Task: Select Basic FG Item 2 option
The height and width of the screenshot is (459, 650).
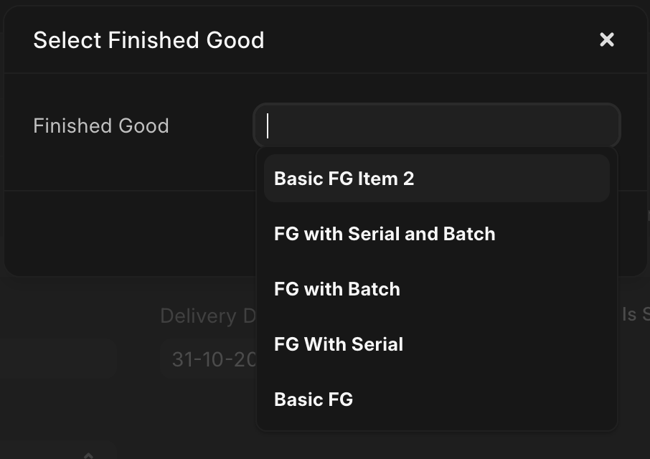Action: [x=436, y=179]
